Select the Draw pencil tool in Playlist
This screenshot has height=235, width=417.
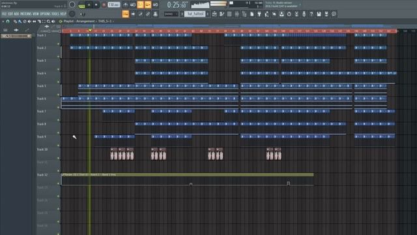click(x=15, y=22)
